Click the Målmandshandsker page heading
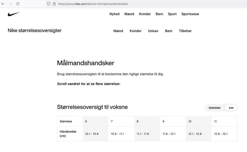 (85, 63)
